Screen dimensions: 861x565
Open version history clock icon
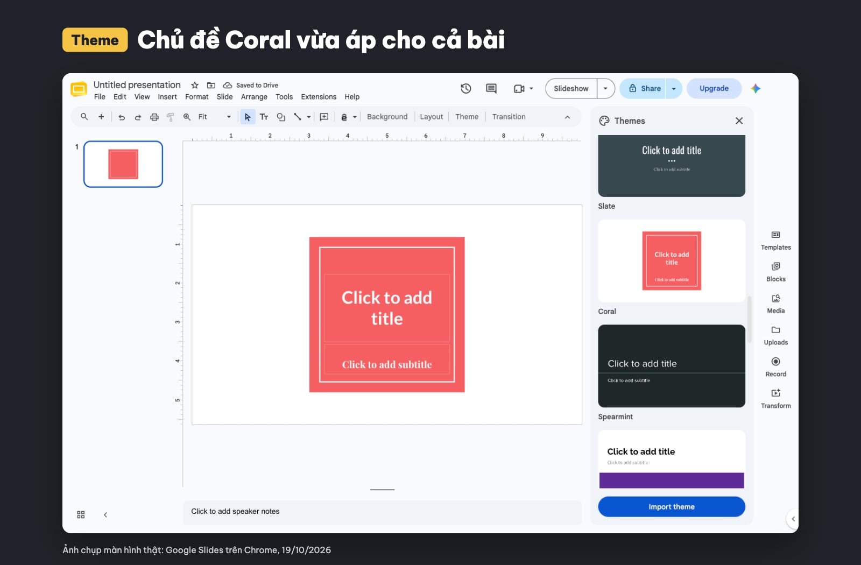click(x=466, y=89)
